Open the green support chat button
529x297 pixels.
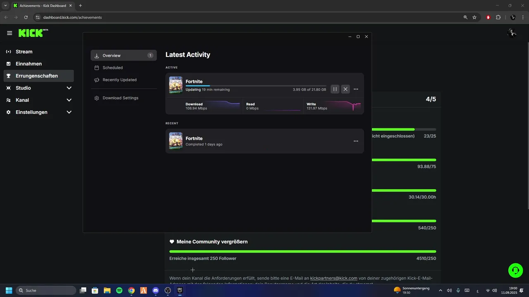515,270
